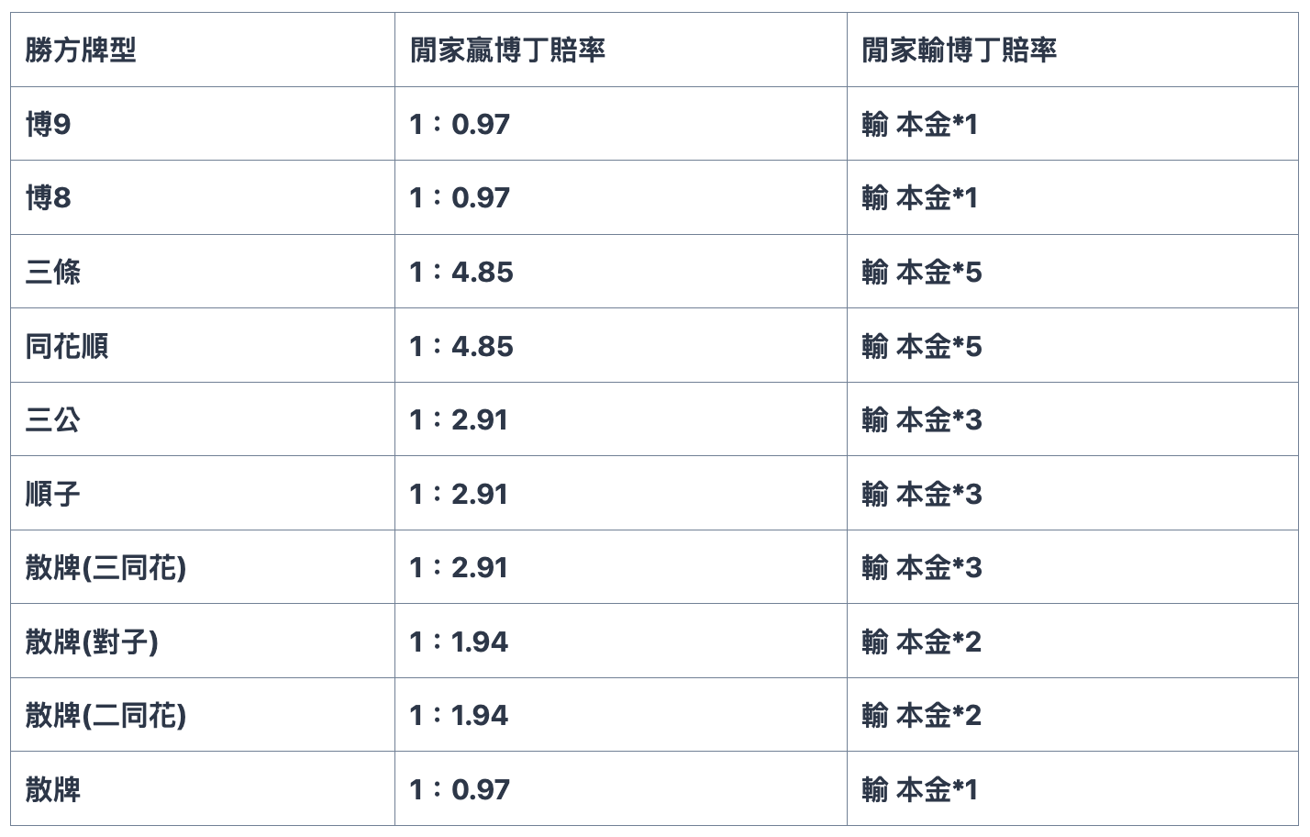Viewport: 1310px width, 837px height.
Task: Click the 閒家輸博丁賠率 header cell
Action: click(x=959, y=50)
